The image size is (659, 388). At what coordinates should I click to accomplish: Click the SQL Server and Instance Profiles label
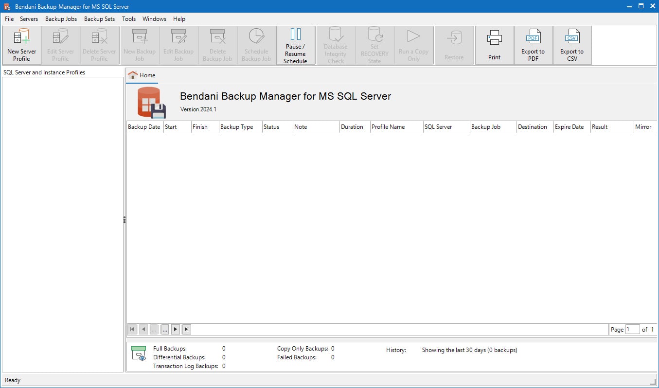44,72
